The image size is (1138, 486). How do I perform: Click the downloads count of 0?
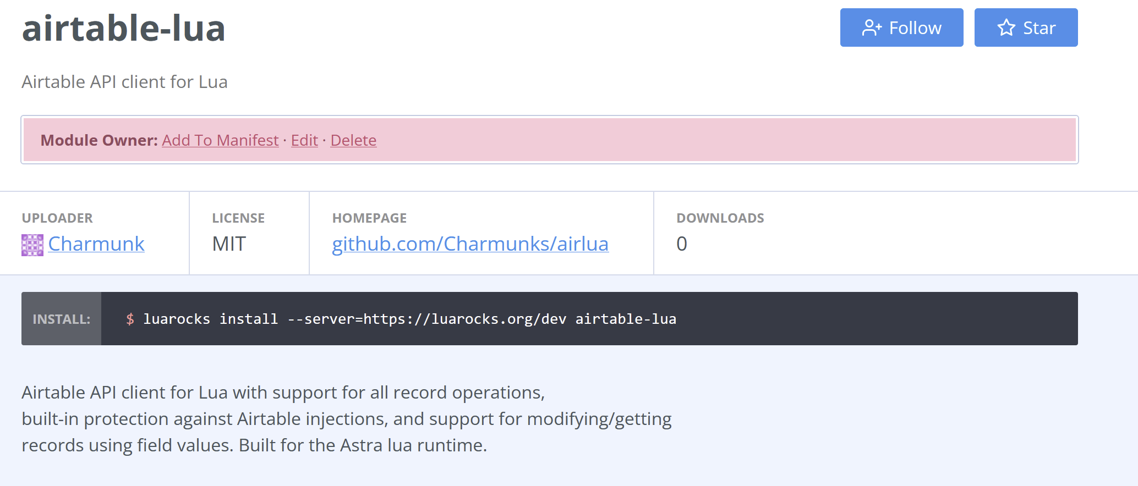click(681, 244)
